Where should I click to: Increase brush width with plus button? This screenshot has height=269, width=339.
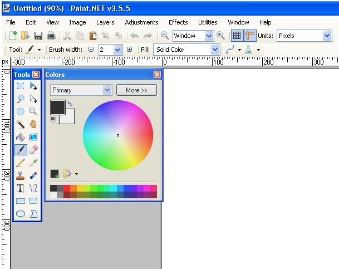tap(129, 50)
